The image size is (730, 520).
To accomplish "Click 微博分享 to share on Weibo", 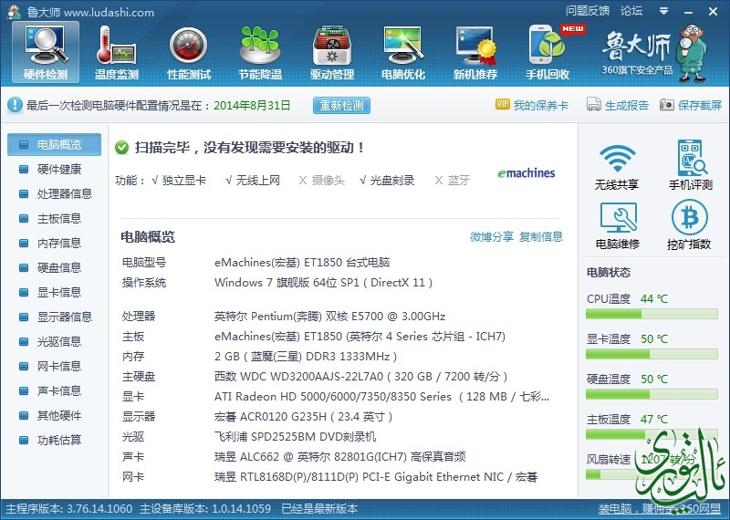I will [492, 237].
